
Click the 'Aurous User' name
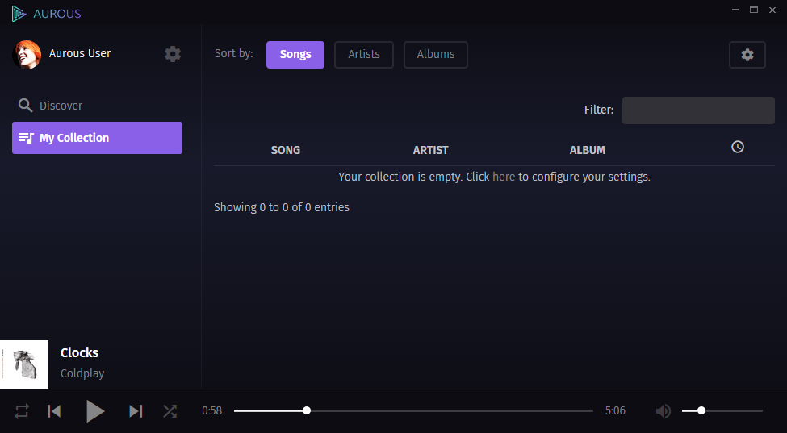pos(80,53)
